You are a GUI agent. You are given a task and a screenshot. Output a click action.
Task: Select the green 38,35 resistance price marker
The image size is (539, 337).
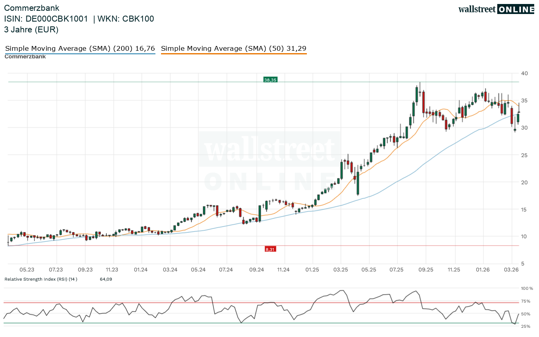[270, 80]
